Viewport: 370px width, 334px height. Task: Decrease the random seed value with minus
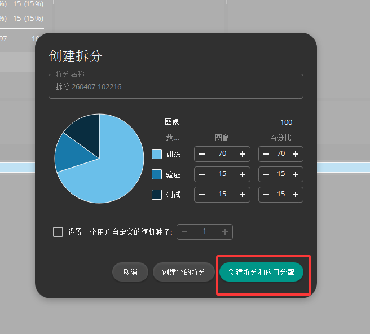[x=184, y=232]
